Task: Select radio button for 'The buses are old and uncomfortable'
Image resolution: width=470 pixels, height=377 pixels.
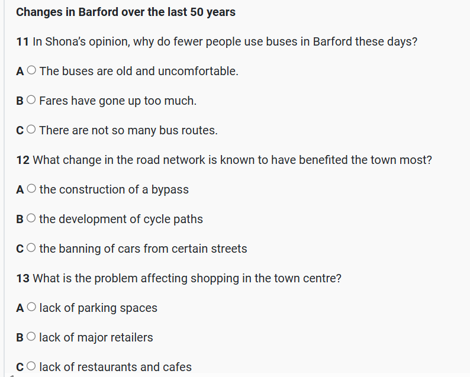Action: coord(31,71)
